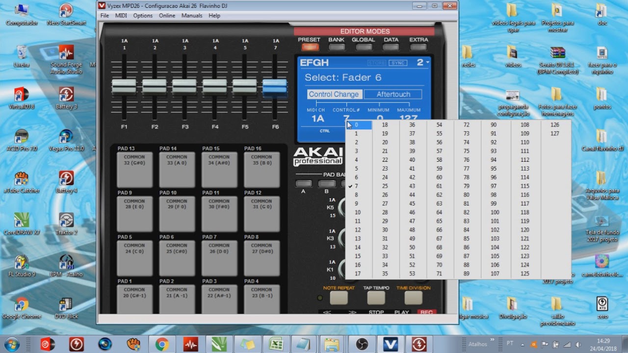Open the Online menu
This screenshot has width=628, height=353.
(x=167, y=16)
